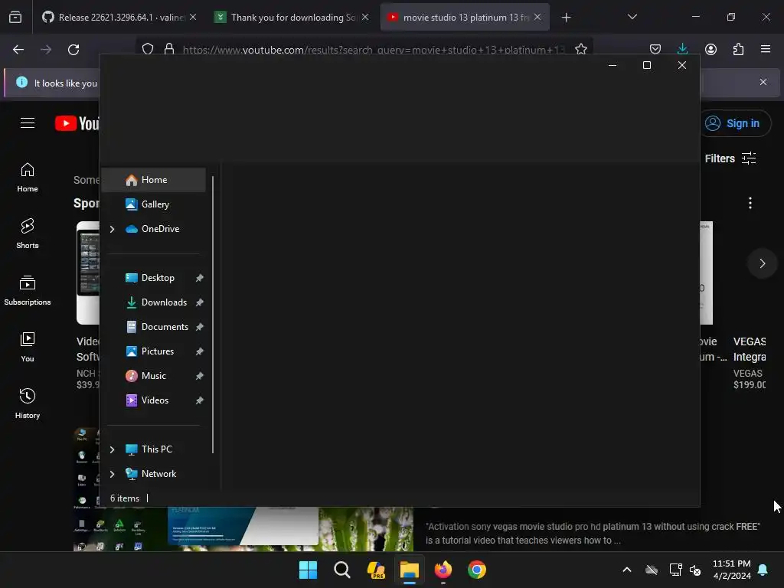The height and width of the screenshot is (588, 784).
Task: Open a new browser tab
Action: 566,18
